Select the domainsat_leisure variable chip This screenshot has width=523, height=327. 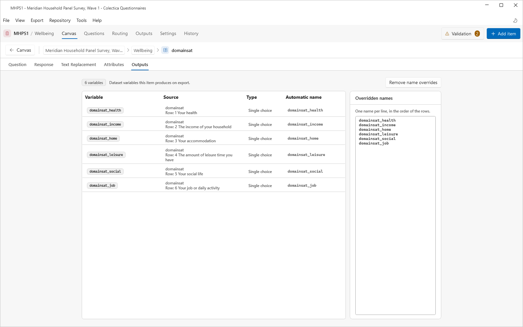pyautogui.click(x=106, y=155)
